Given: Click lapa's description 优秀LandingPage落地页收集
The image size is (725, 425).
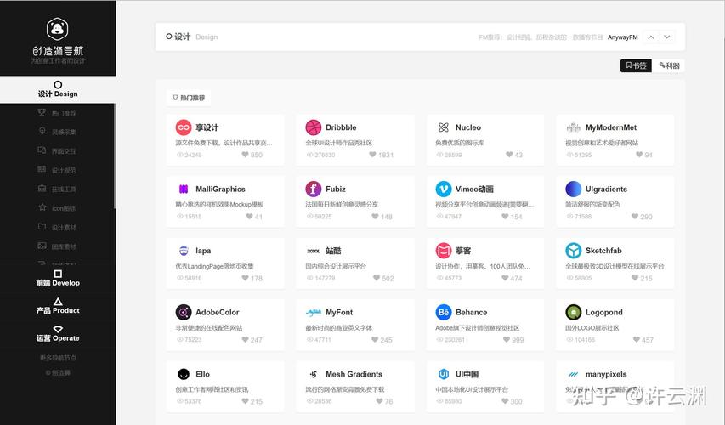Looking at the screenshot, I should coord(214,266).
